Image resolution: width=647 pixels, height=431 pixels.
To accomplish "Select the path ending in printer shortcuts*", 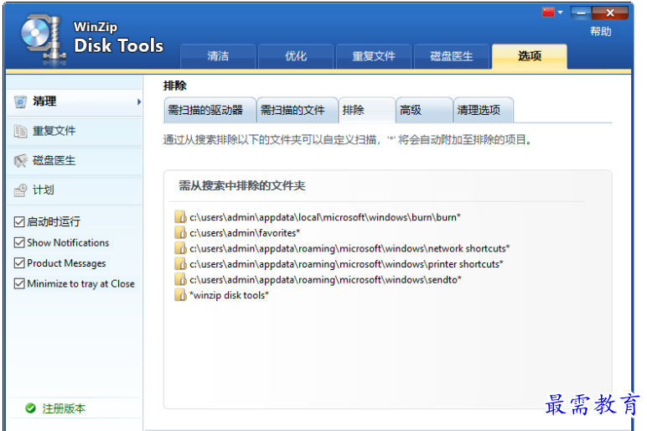I will click(347, 264).
